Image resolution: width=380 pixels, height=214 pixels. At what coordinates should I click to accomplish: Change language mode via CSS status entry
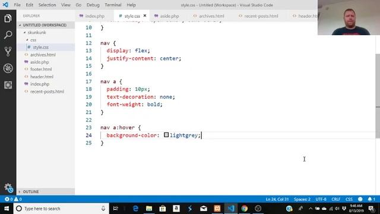tap(349, 199)
